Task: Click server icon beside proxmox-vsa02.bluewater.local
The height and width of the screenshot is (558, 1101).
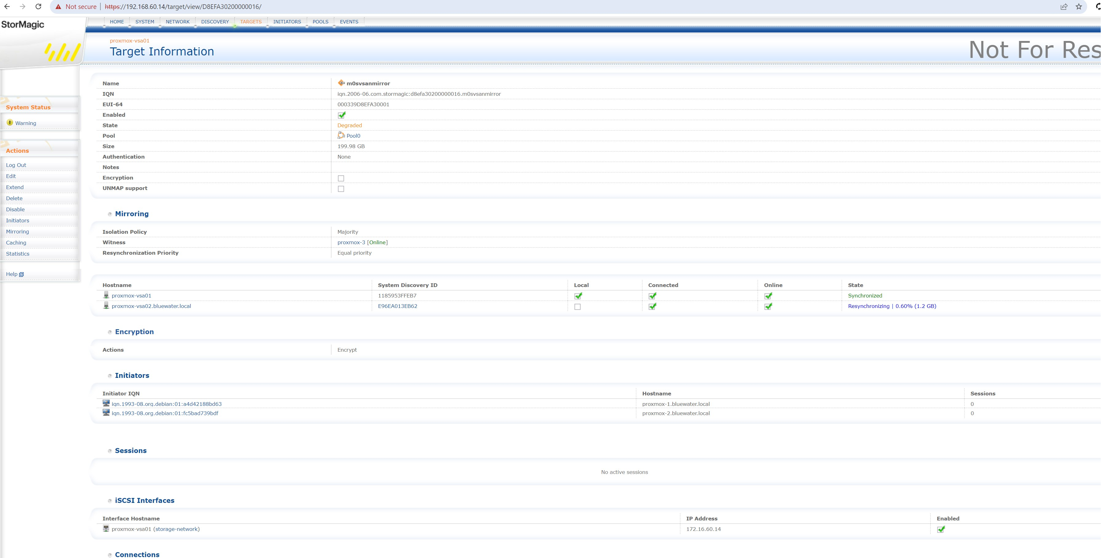Action: 106,305
